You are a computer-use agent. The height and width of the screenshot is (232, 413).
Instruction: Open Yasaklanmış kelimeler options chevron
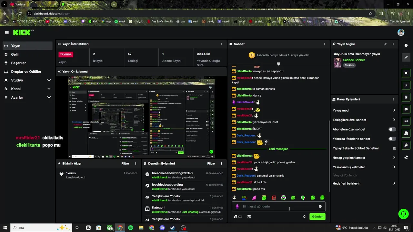point(394,167)
